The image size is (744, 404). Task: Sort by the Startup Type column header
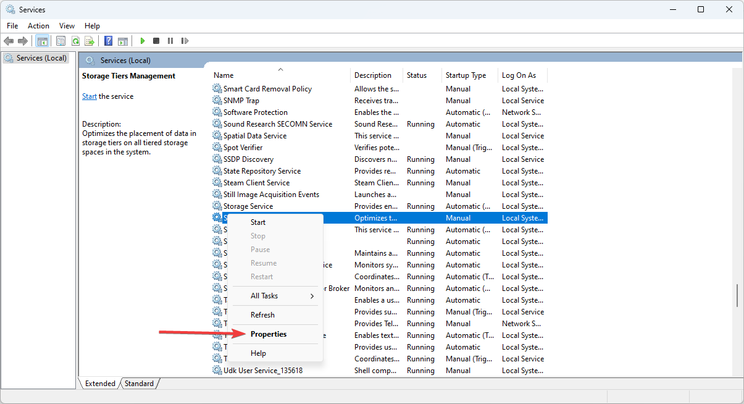[x=466, y=75]
